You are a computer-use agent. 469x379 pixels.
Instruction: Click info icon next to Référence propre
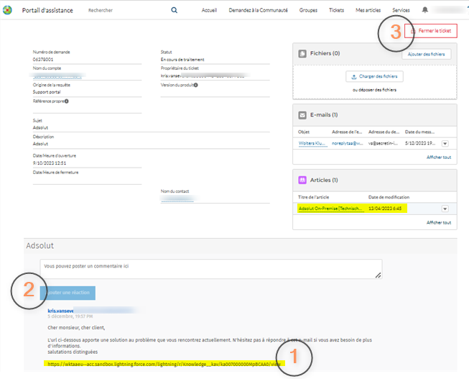[66, 101]
